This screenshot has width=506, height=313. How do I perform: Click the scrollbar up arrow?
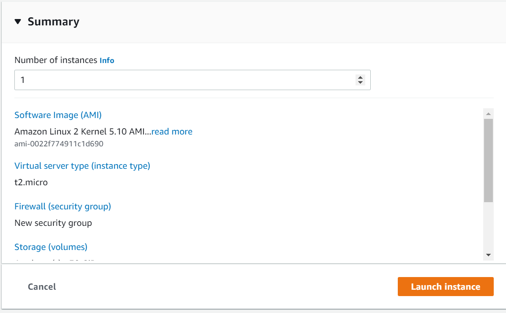coord(488,113)
